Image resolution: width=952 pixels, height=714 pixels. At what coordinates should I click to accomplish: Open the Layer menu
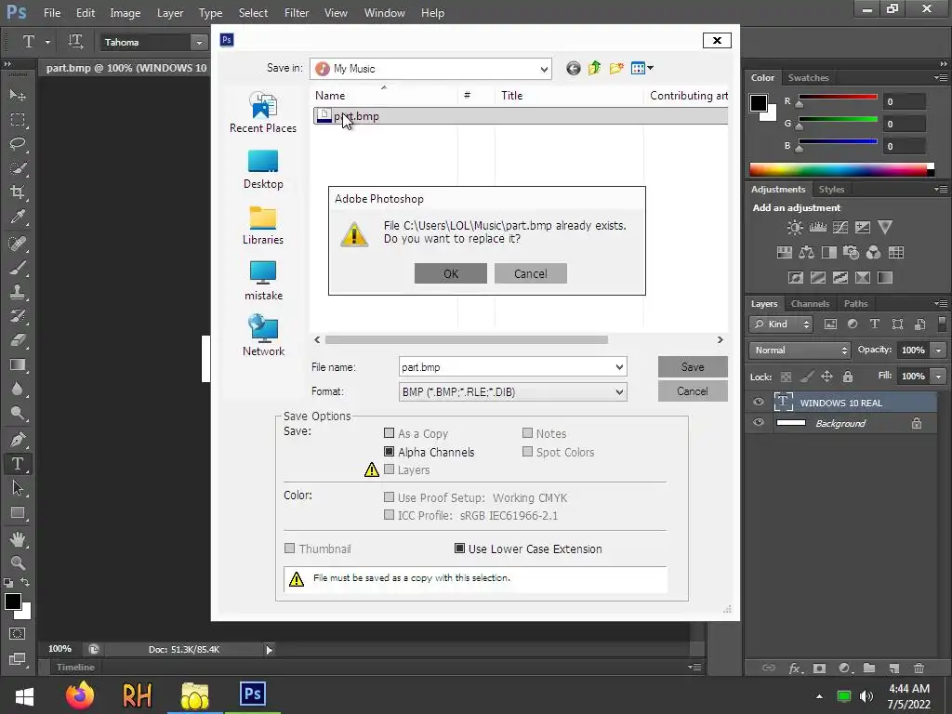170,13
